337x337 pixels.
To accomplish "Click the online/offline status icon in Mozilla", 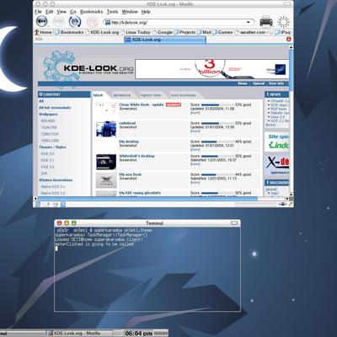I will pos(281,204).
